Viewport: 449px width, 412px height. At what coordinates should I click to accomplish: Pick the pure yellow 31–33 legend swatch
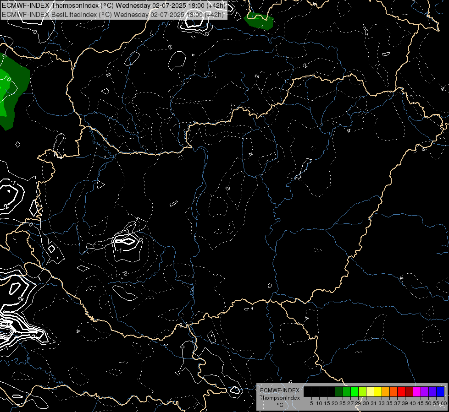pyautogui.click(x=378, y=391)
